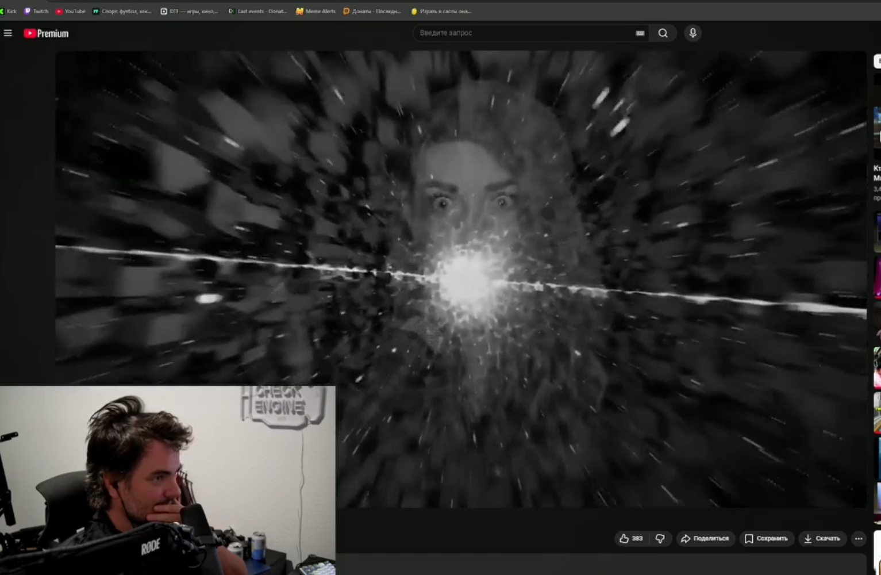The height and width of the screenshot is (575, 881).
Task: Download the video using Скачать button
Action: coord(822,539)
